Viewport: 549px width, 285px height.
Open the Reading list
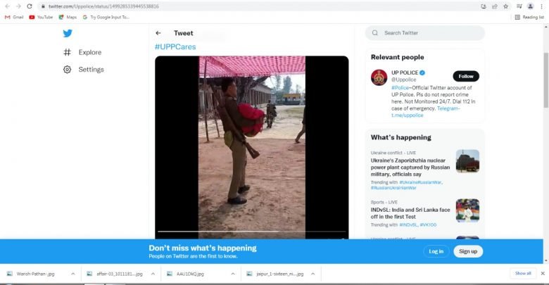pyautogui.click(x=530, y=17)
